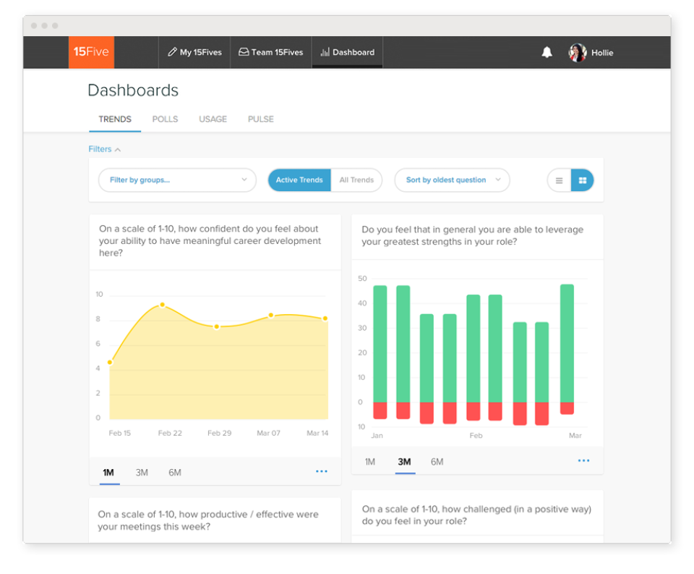Select 3M range on career development chart
Screen dimensions: 694x574
pyautogui.click(x=142, y=473)
